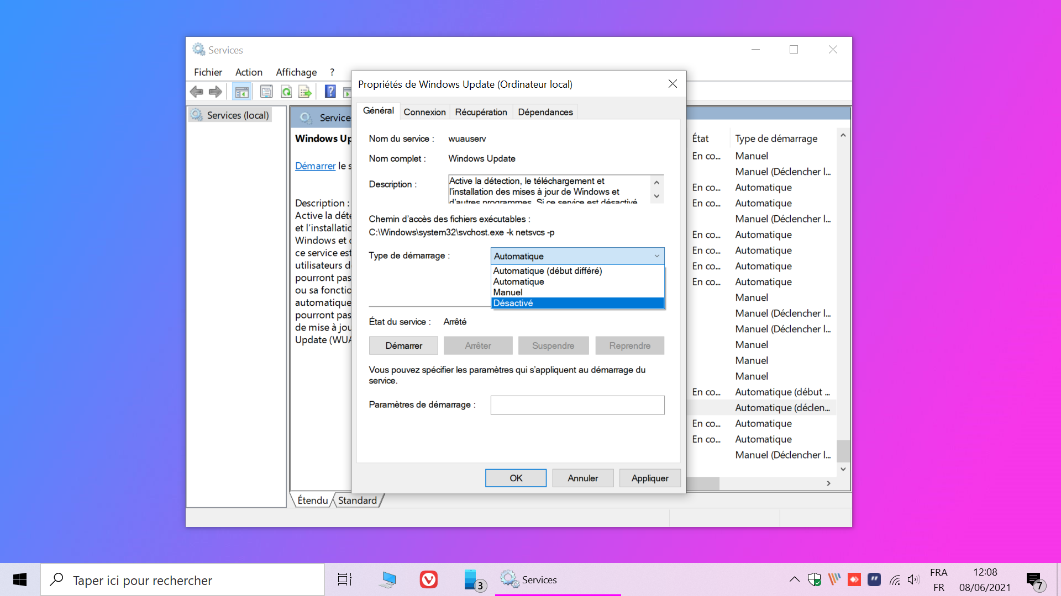The width and height of the screenshot is (1061, 596).
Task: Click the Export list toolbar icon
Action: (x=305, y=92)
